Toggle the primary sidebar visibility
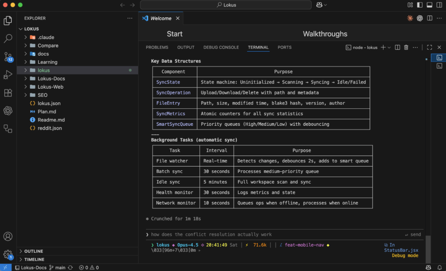 pos(420,5)
